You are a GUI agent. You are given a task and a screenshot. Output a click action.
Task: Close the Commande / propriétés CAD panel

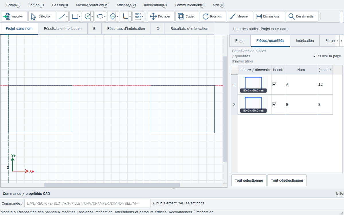click(x=342, y=194)
